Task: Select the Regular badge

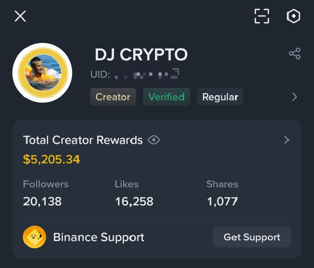Action: click(x=220, y=97)
